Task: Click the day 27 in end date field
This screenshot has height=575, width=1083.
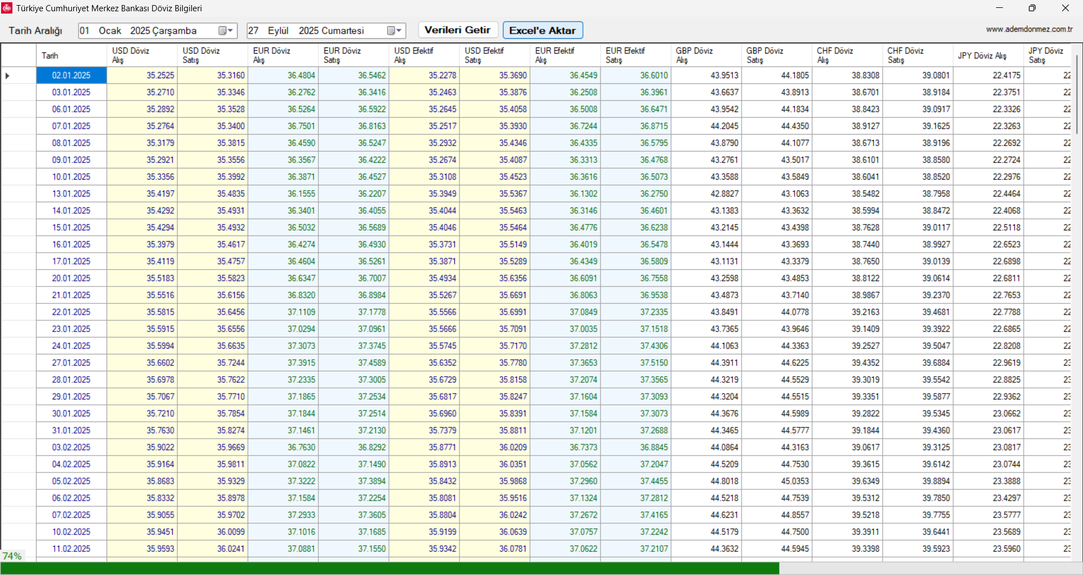Action: 253,30
